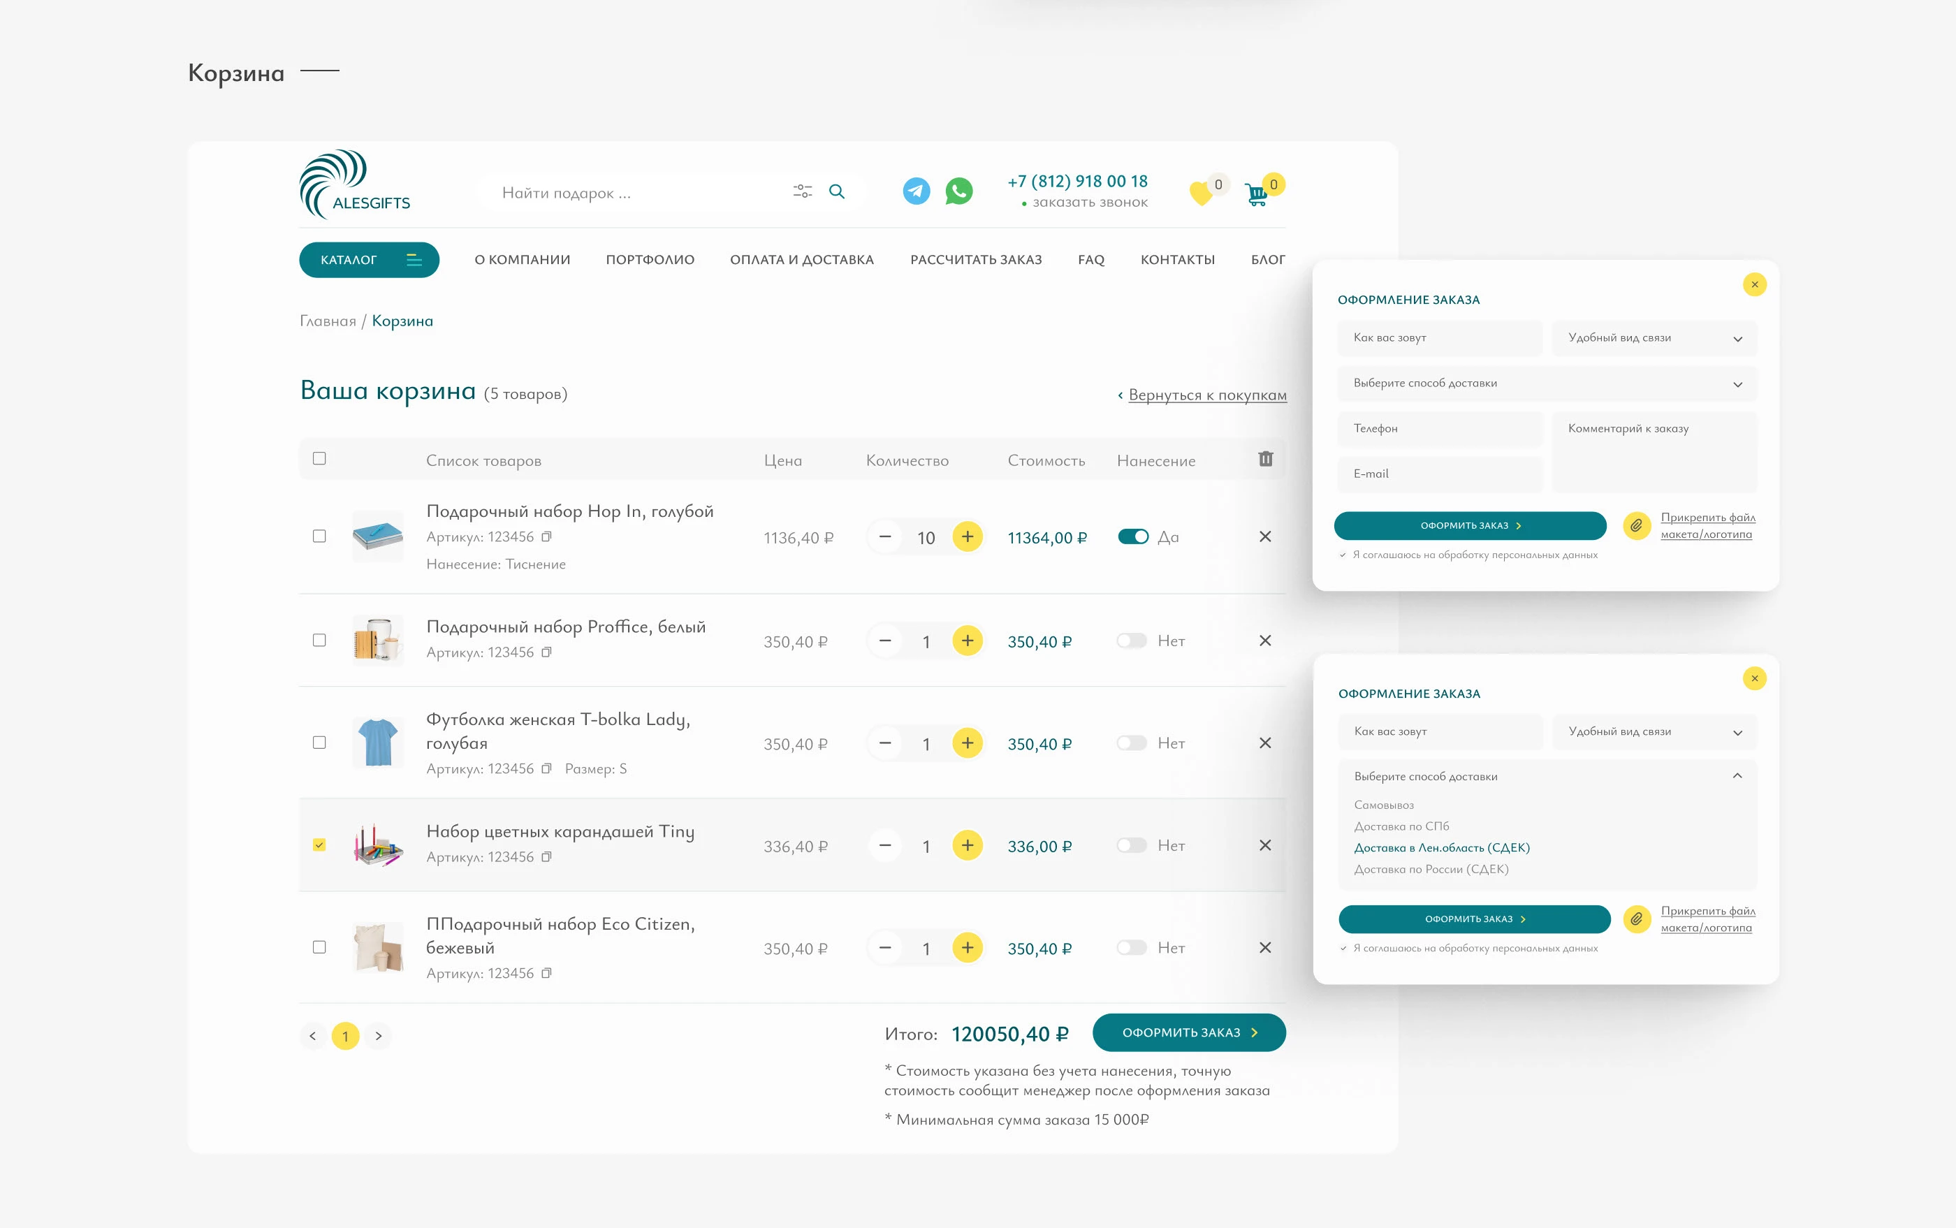Image resolution: width=1956 pixels, height=1228 pixels.
Task: Tick the select-all checkbox in header
Action: point(319,458)
